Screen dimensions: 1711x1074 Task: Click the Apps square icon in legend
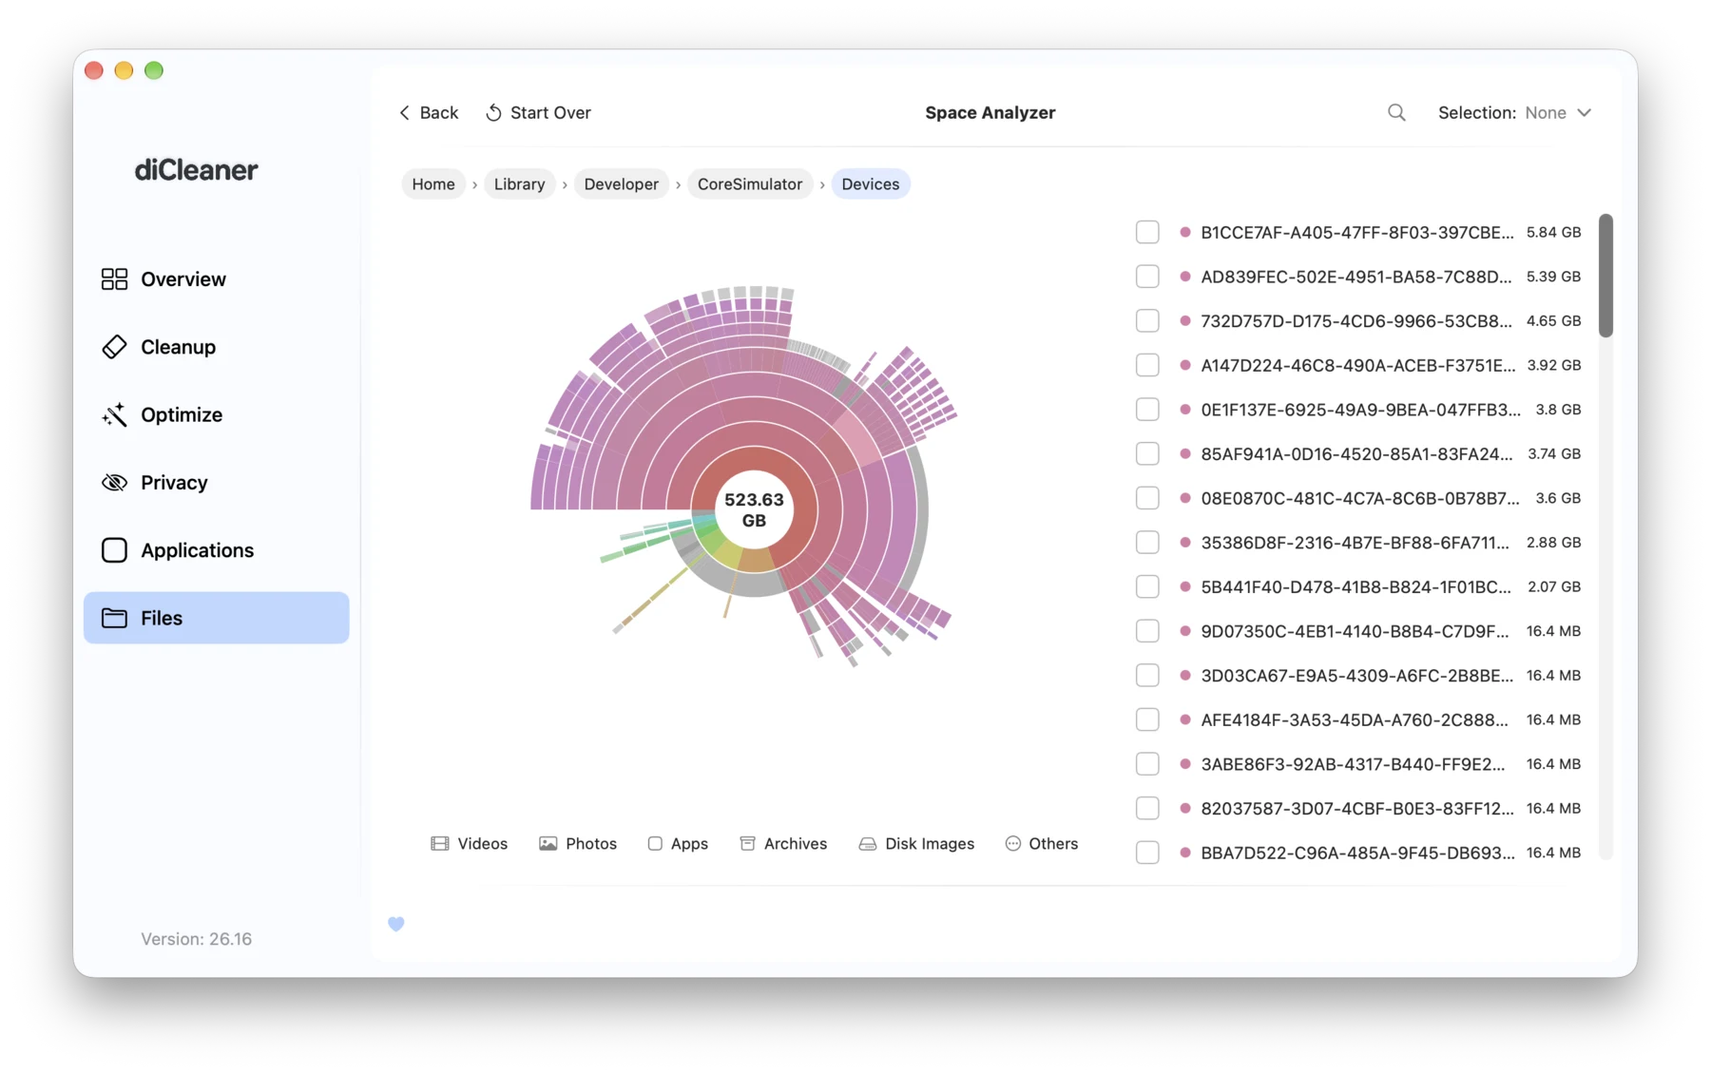655,843
